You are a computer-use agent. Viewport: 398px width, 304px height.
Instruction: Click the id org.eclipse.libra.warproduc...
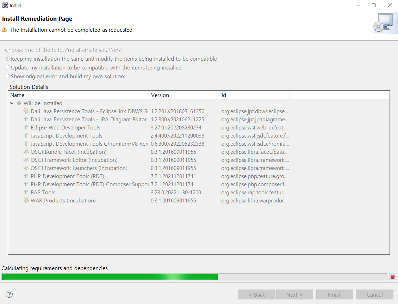[254, 201]
